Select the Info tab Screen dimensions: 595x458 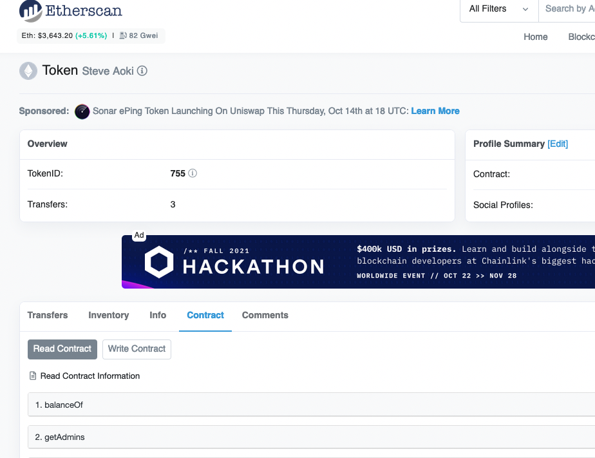pyautogui.click(x=158, y=315)
